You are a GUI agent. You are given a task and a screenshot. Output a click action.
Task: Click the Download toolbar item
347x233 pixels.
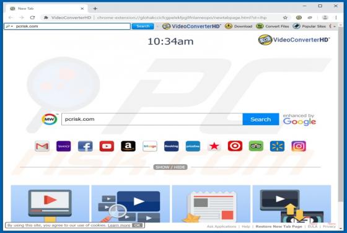239,26
